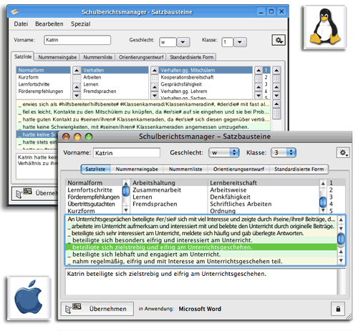Image resolution: width=358 pixels, height=331 pixels.
Task: Click Microsoft Word application label
Action: (200, 309)
